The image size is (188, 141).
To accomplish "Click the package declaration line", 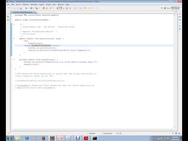I will pos(37,15).
